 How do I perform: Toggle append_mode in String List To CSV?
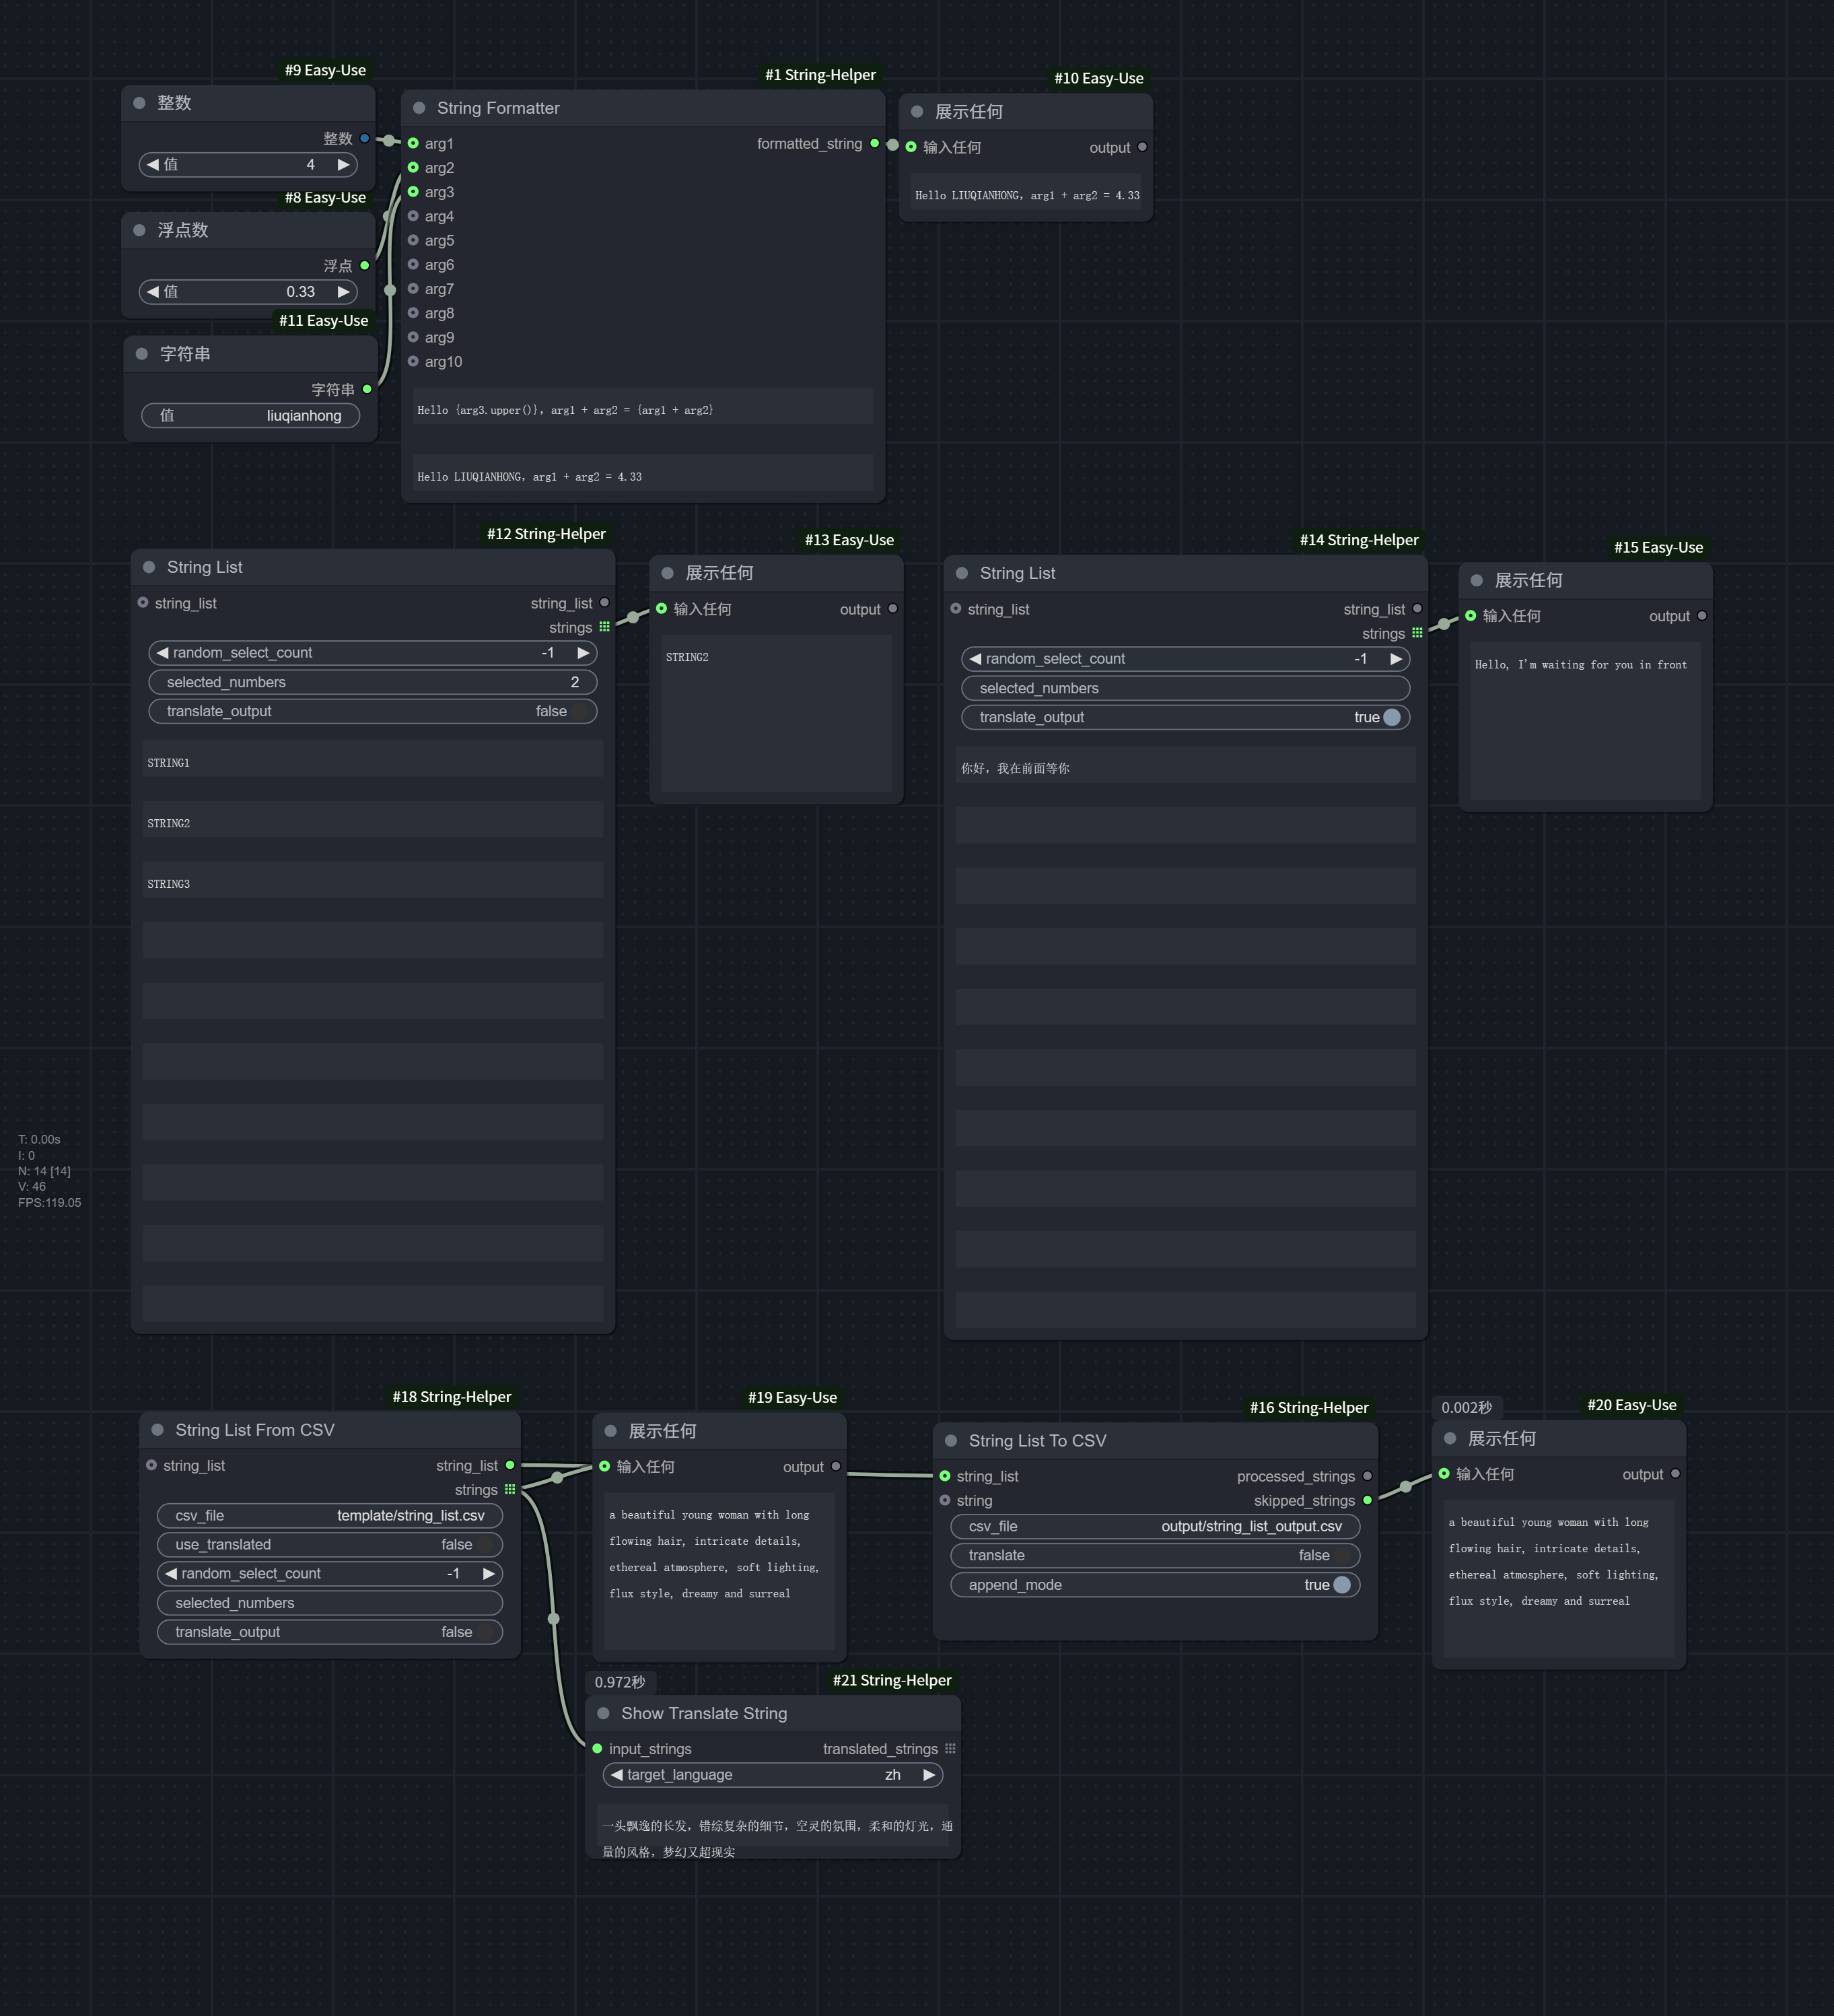click(x=1155, y=1584)
